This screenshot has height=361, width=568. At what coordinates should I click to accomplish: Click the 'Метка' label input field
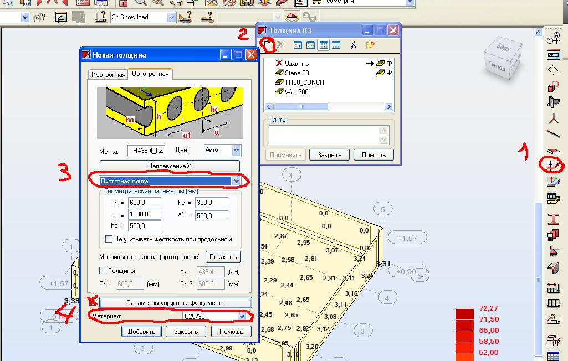(x=146, y=151)
